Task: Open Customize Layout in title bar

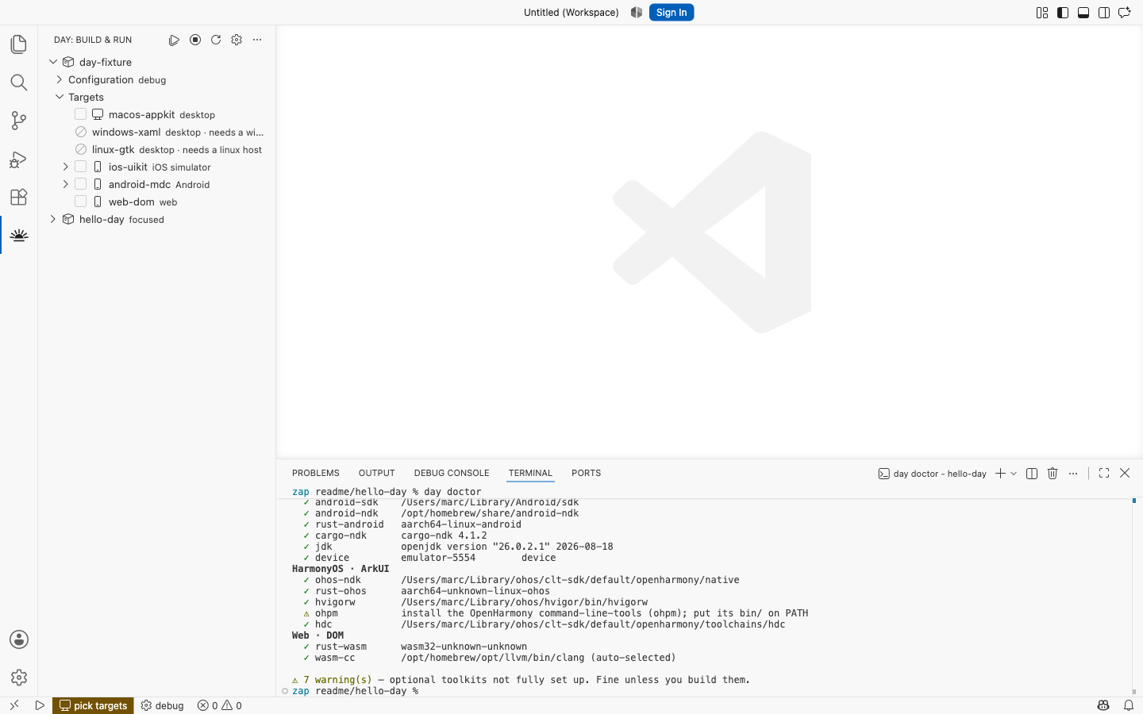Action: (x=1042, y=13)
